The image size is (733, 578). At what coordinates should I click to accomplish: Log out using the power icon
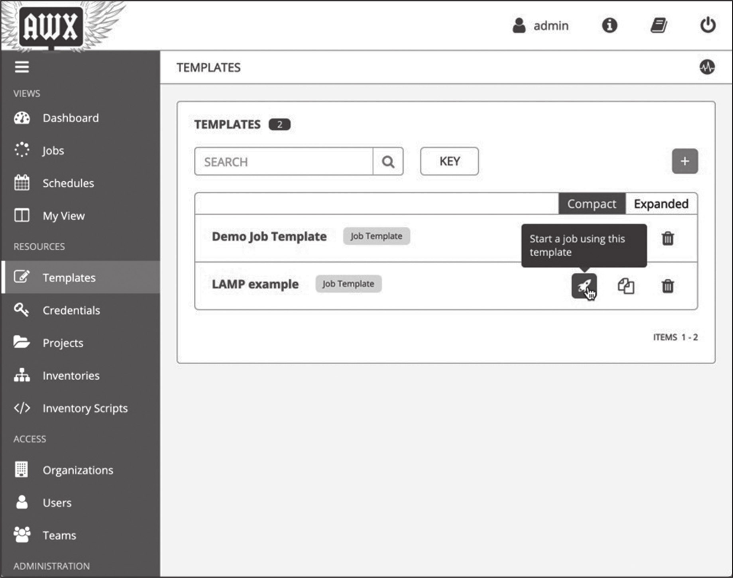(x=707, y=26)
